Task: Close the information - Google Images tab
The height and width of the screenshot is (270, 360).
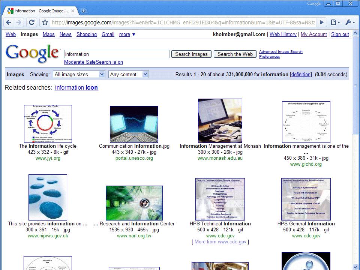Action: tap(72, 11)
